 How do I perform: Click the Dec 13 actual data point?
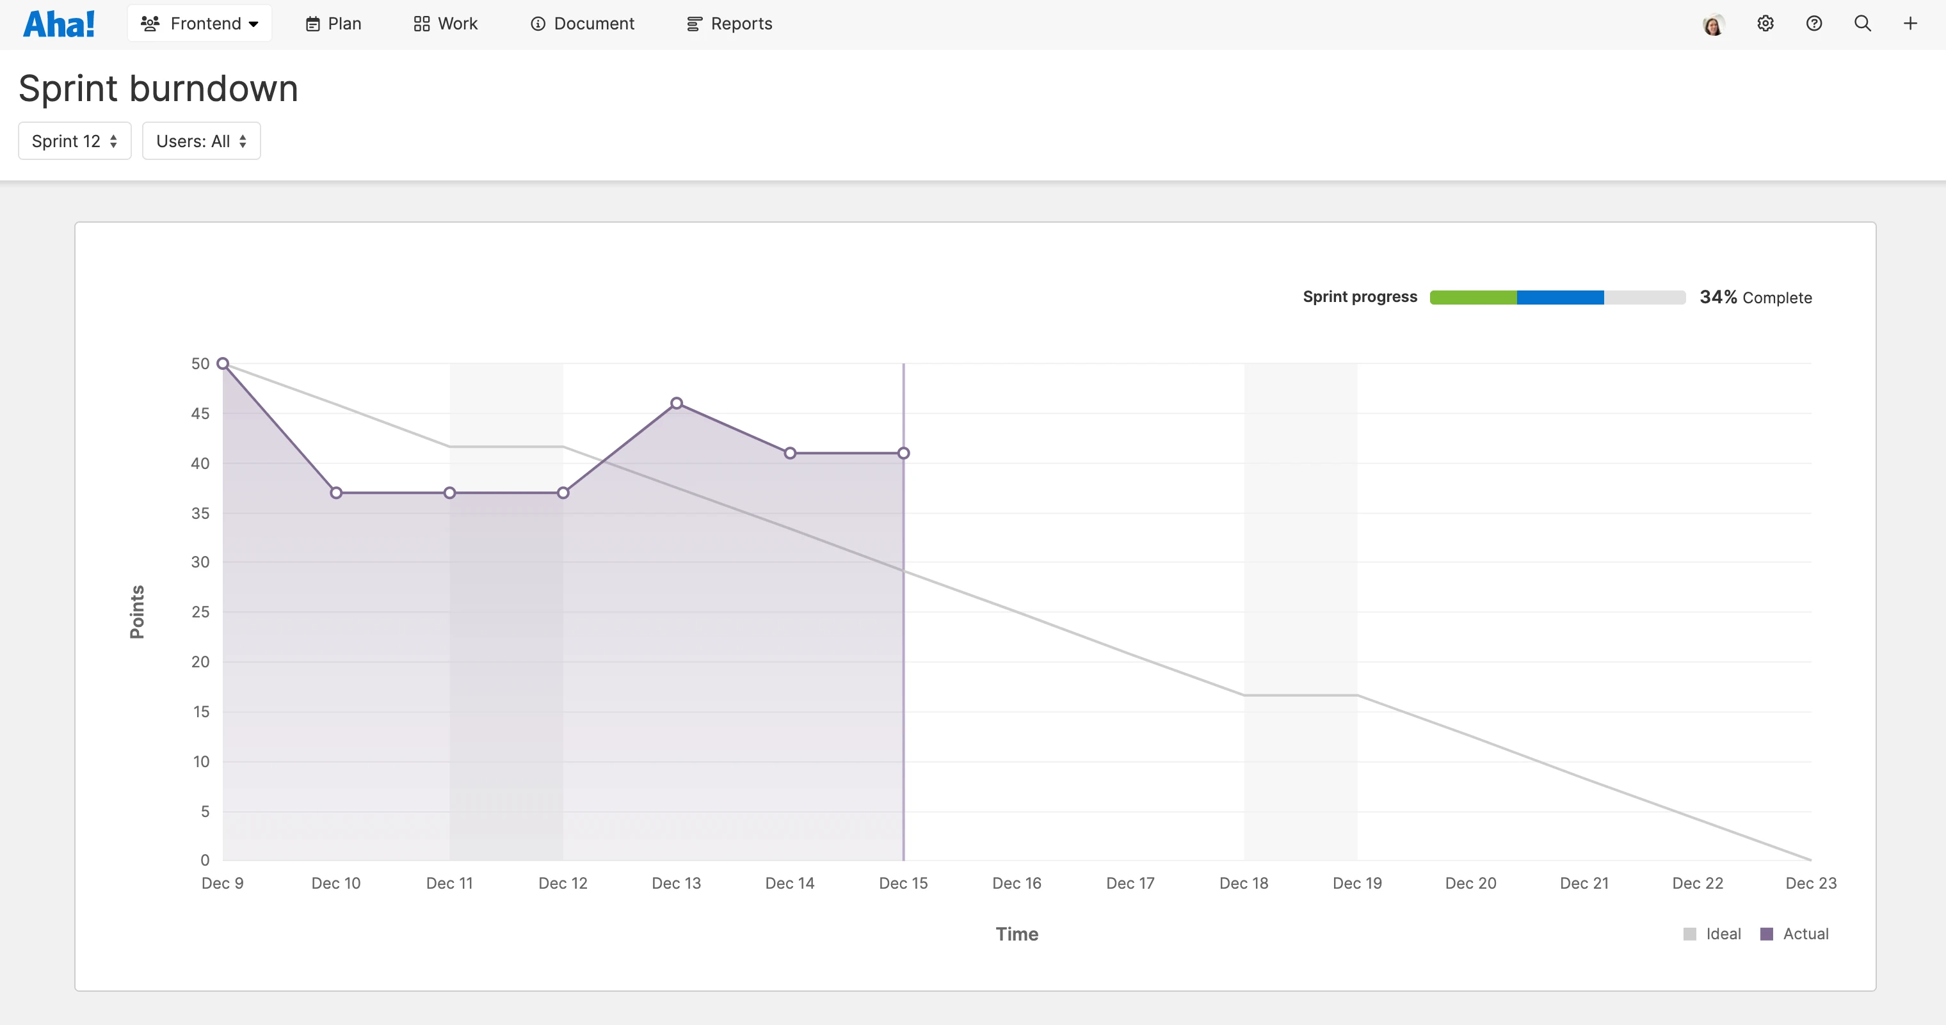(676, 403)
